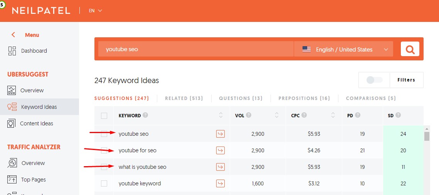Click the CPC column help icon
The height and width of the screenshot is (195, 439).
tap(304, 115)
